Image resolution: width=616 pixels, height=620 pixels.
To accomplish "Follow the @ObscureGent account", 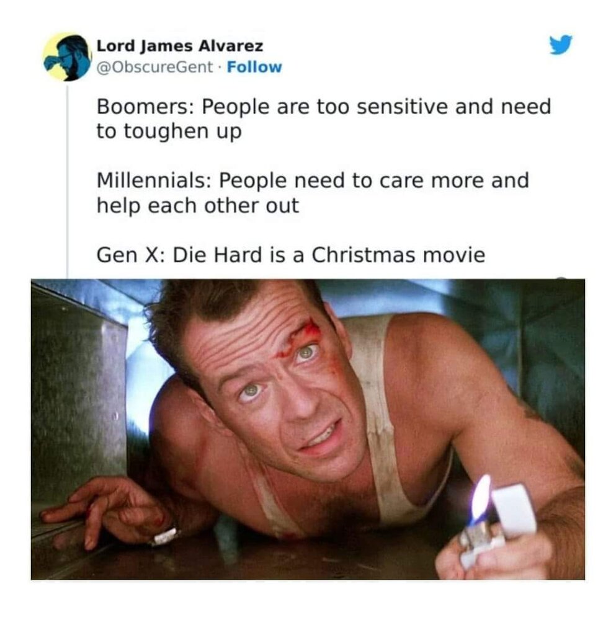I will click(254, 67).
